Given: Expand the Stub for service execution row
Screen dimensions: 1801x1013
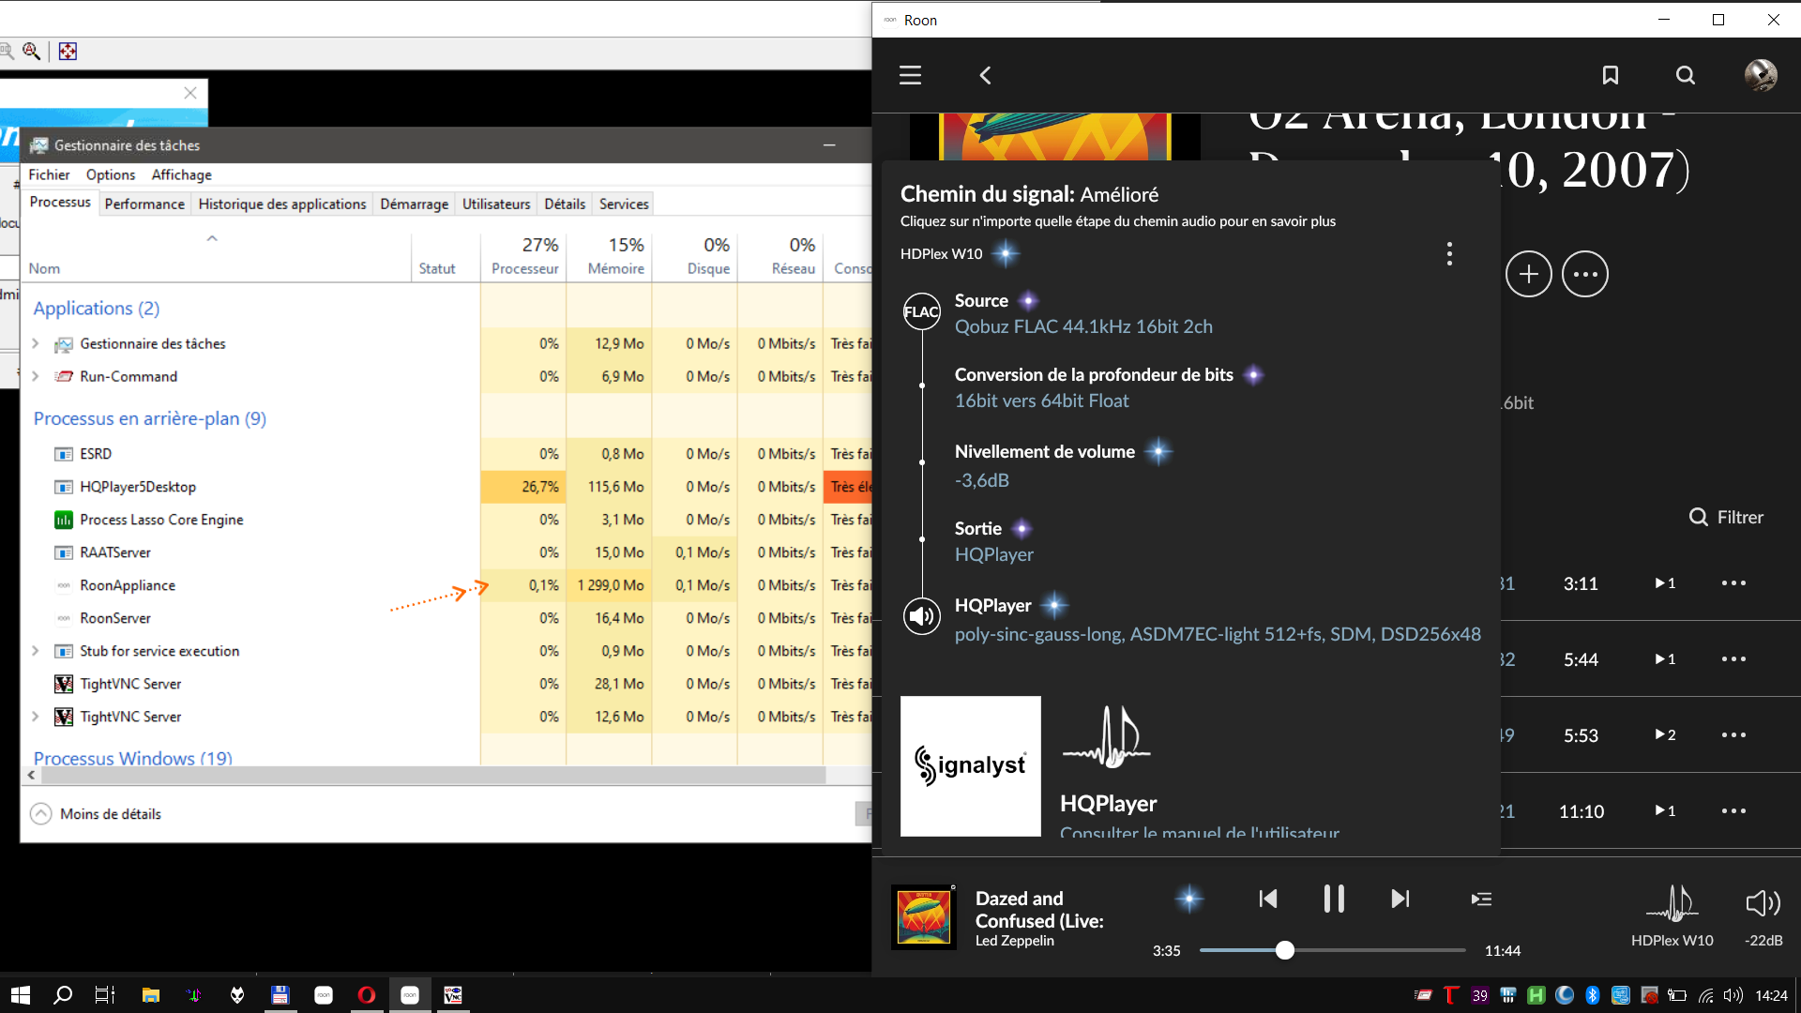Looking at the screenshot, I should [36, 650].
